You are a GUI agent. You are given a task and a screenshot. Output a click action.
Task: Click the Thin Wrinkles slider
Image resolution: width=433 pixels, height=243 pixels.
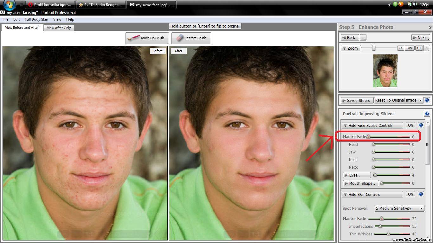[x=392, y=234]
